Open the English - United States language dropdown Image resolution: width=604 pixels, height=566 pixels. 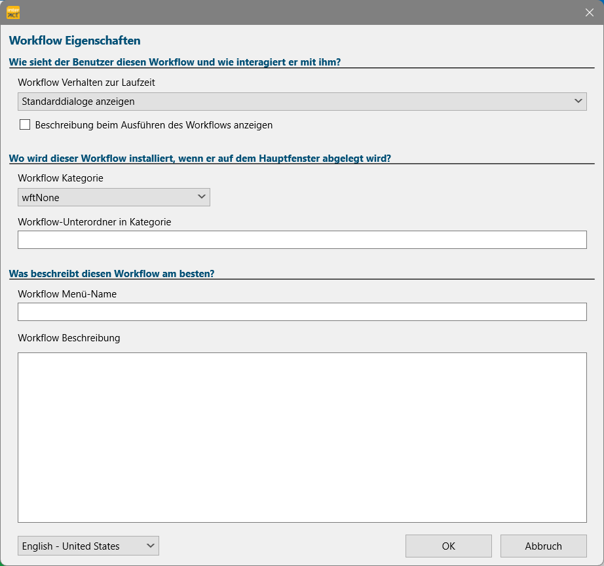tap(88, 546)
